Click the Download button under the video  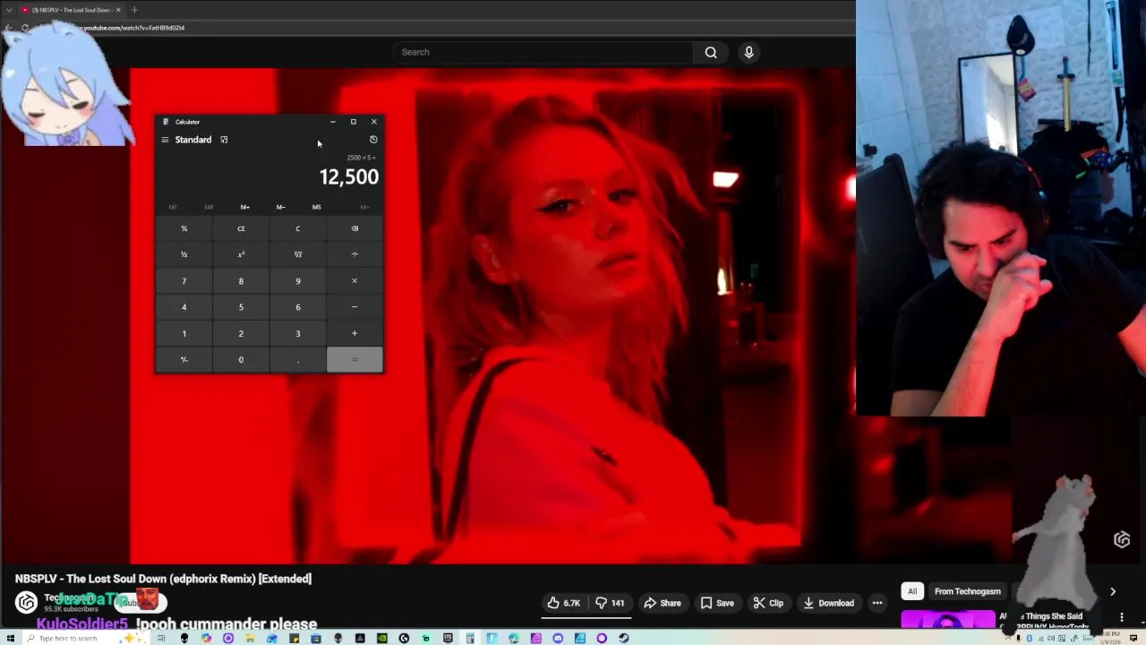[x=828, y=603]
